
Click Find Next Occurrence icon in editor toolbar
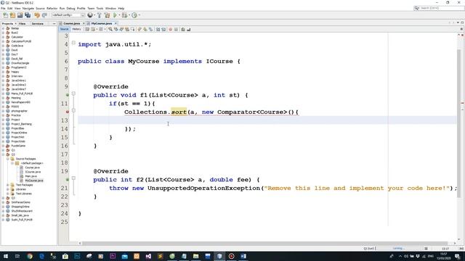[121, 29]
